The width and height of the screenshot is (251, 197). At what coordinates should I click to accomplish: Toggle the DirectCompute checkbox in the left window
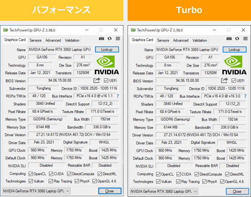coord(69,174)
